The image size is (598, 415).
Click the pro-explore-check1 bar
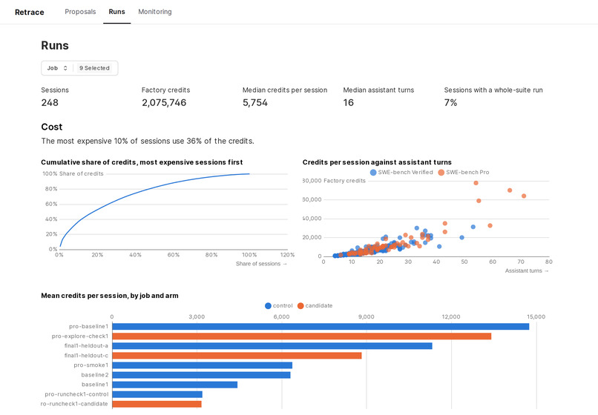pyautogui.click(x=302, y=336)
